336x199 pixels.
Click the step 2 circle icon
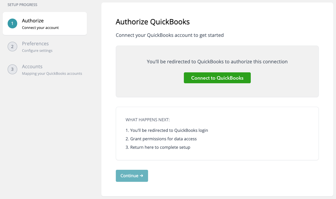coord(12,46)
